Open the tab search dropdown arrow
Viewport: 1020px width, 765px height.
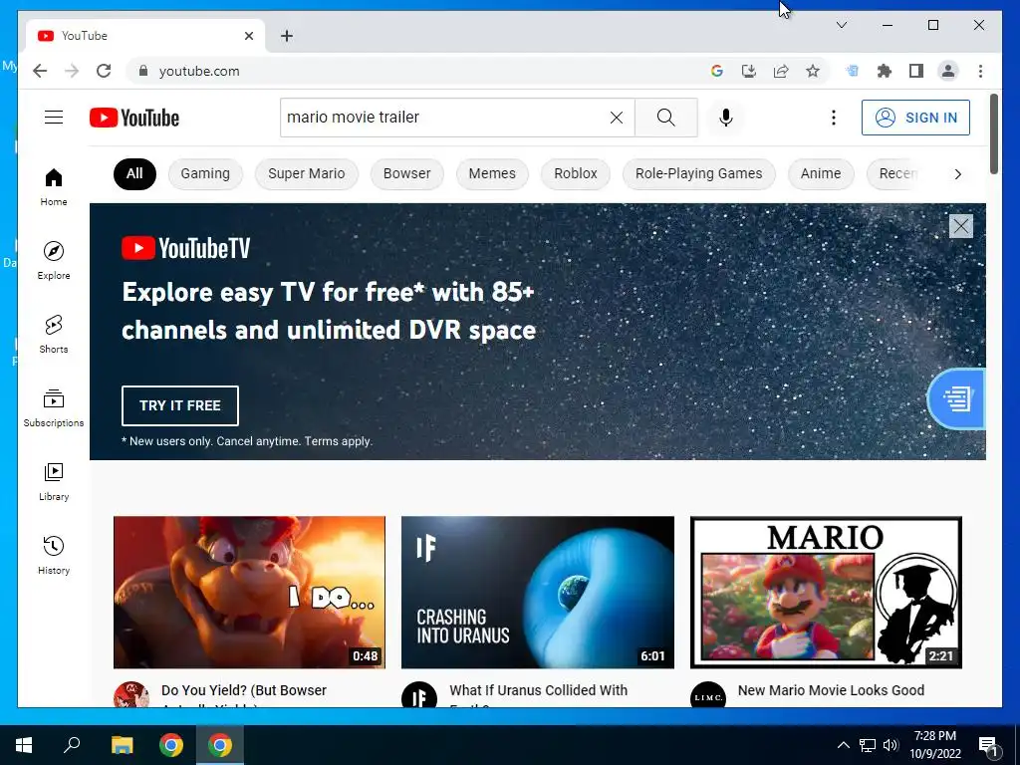click(841, 25)
